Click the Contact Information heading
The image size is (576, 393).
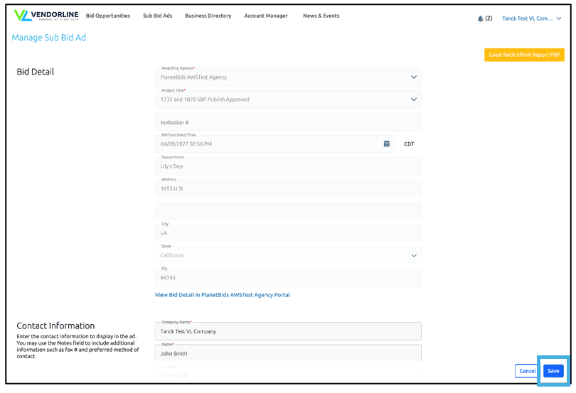[55, 325]
